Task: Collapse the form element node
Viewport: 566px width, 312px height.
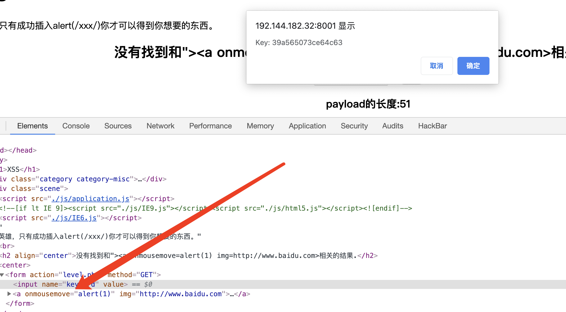Action: [2, 275]
